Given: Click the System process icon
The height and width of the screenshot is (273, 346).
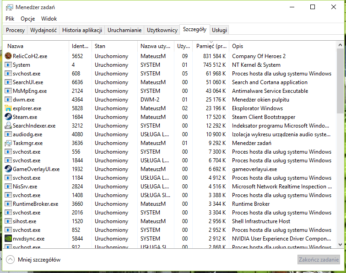Looking at the screenshot, I should point(8,65).
